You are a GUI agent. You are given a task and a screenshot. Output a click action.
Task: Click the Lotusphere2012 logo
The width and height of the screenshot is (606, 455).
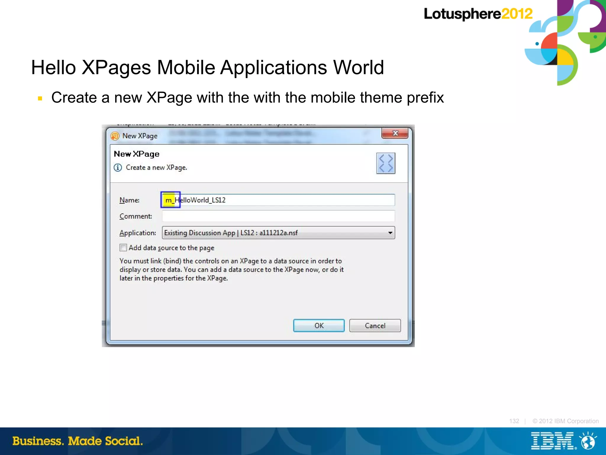(478, 14)
